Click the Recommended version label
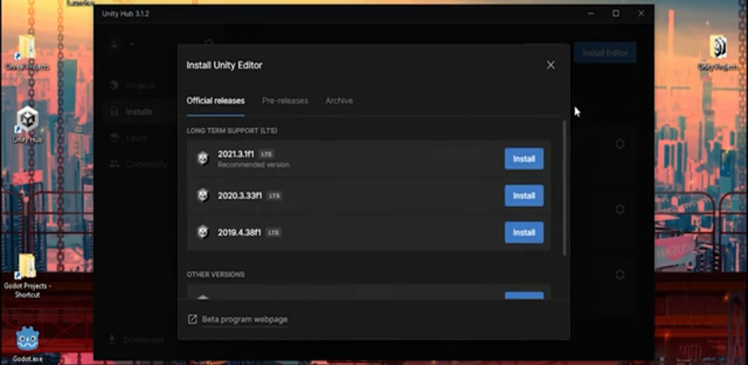Screen dimensions: 748x365 click(x=253, y=165)
